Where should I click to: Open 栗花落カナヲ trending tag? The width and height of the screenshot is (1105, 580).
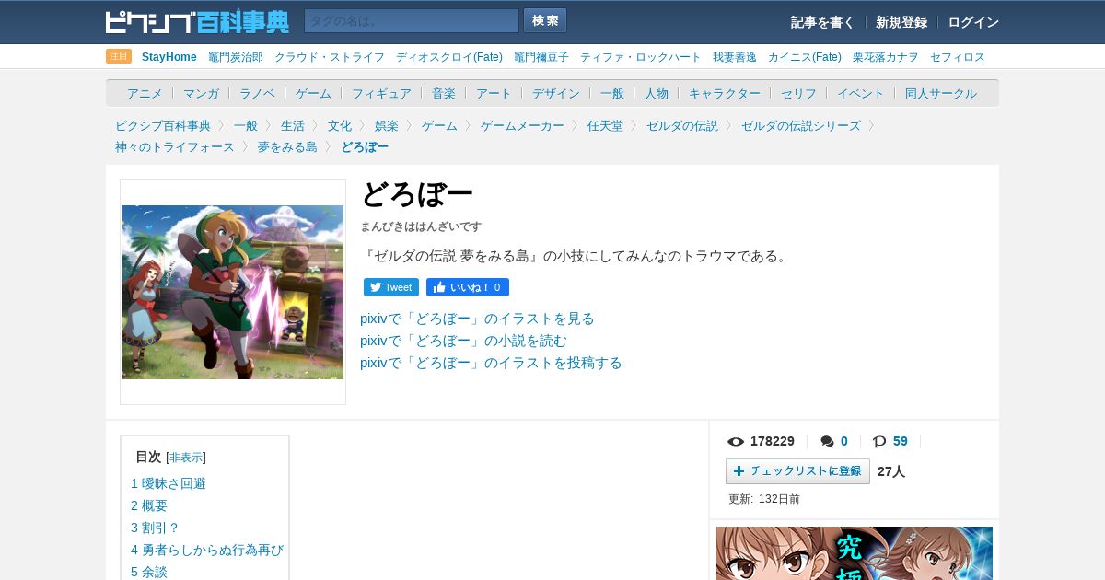tap(886, 57)
